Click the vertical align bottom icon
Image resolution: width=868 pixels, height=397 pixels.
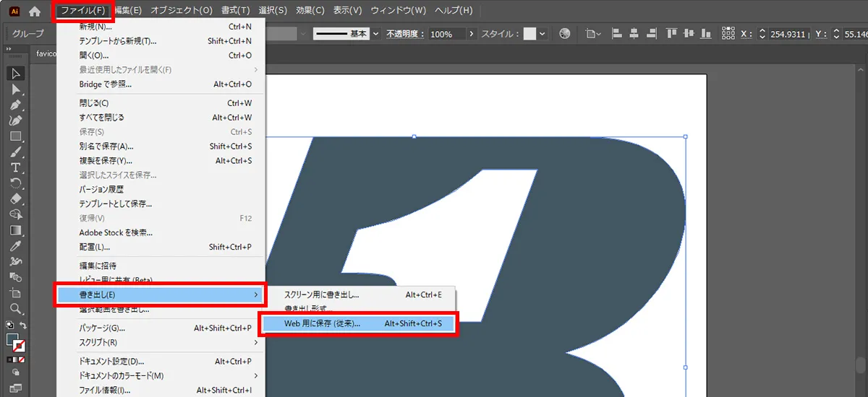[x=705, y=34]
